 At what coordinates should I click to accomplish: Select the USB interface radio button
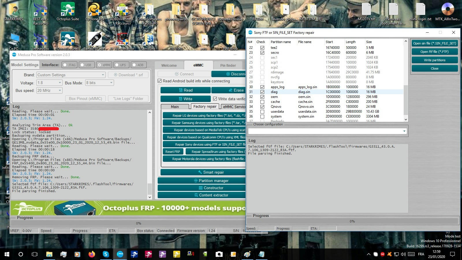tap(82, 65)
